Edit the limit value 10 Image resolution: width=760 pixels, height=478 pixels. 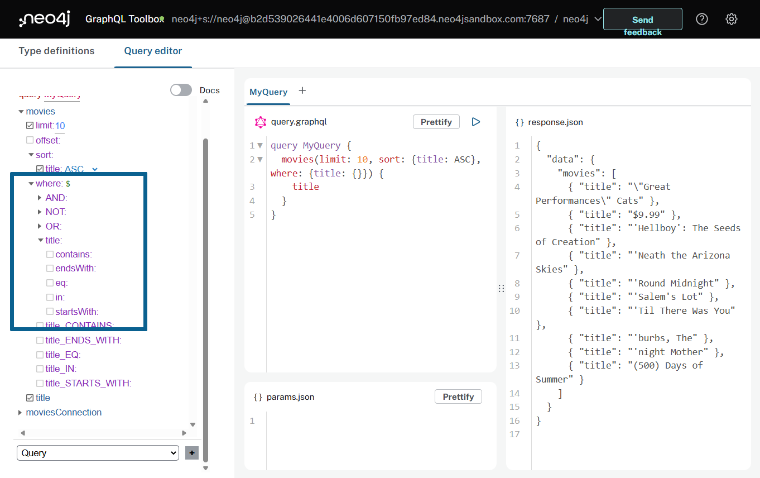tap(60, 126)
